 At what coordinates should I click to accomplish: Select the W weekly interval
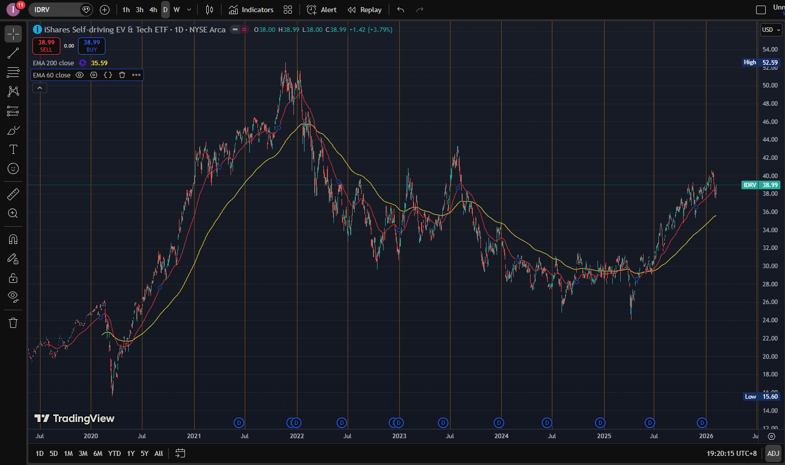pyautogui.click(x=176, y=10)
